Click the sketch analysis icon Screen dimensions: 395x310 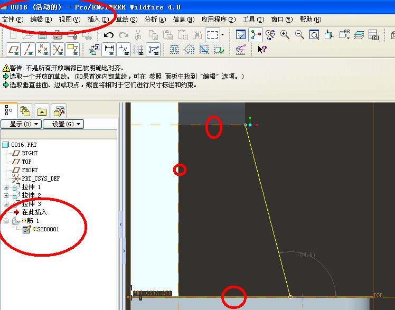(x=241, y=50)
